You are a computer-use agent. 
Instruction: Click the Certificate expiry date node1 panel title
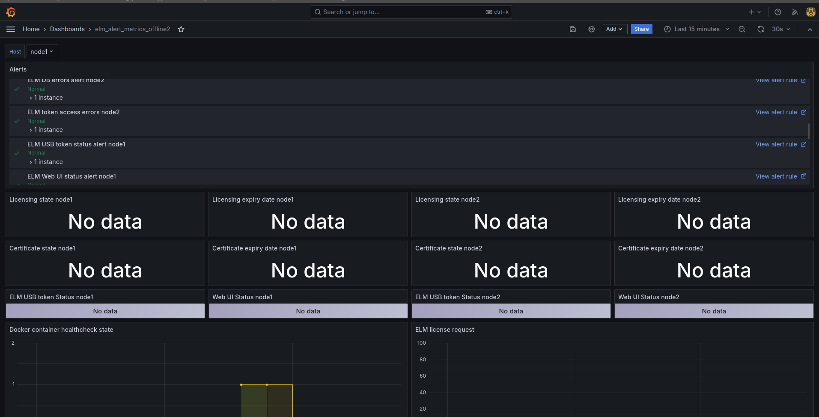tap(254, 248)
